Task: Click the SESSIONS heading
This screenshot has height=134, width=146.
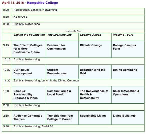Action: click(73, 31)
